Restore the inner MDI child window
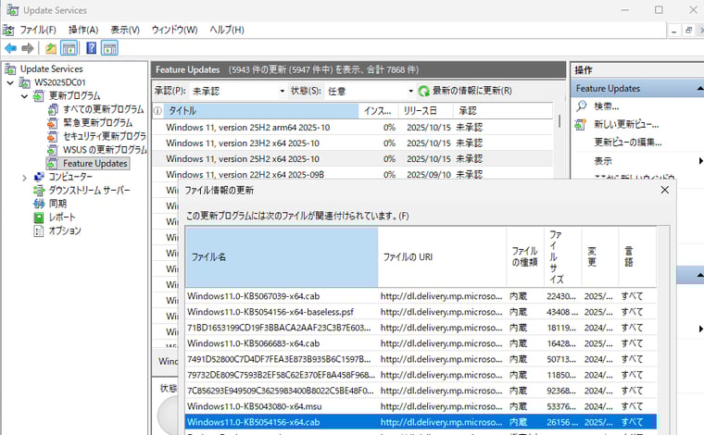The image size is (704, 435). [688, 31]
